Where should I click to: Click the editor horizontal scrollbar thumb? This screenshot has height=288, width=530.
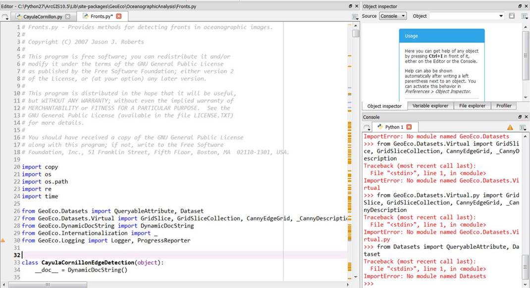point(48,285)
